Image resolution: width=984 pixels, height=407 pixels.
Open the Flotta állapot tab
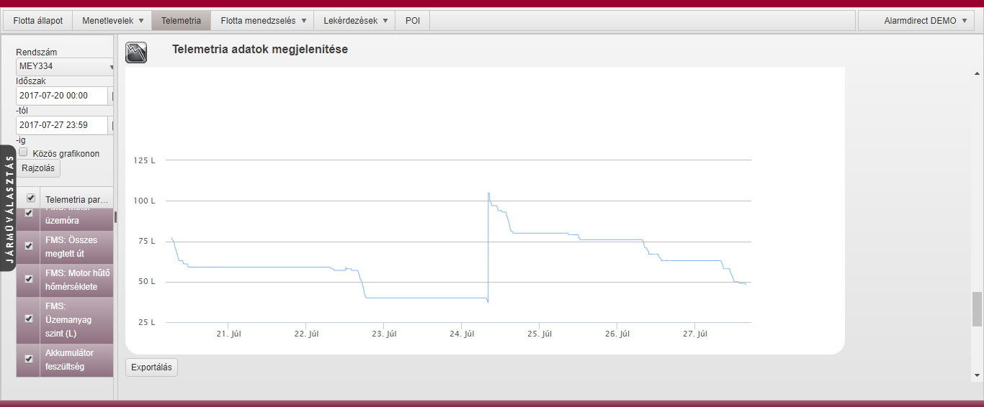[x=38, y=21]
